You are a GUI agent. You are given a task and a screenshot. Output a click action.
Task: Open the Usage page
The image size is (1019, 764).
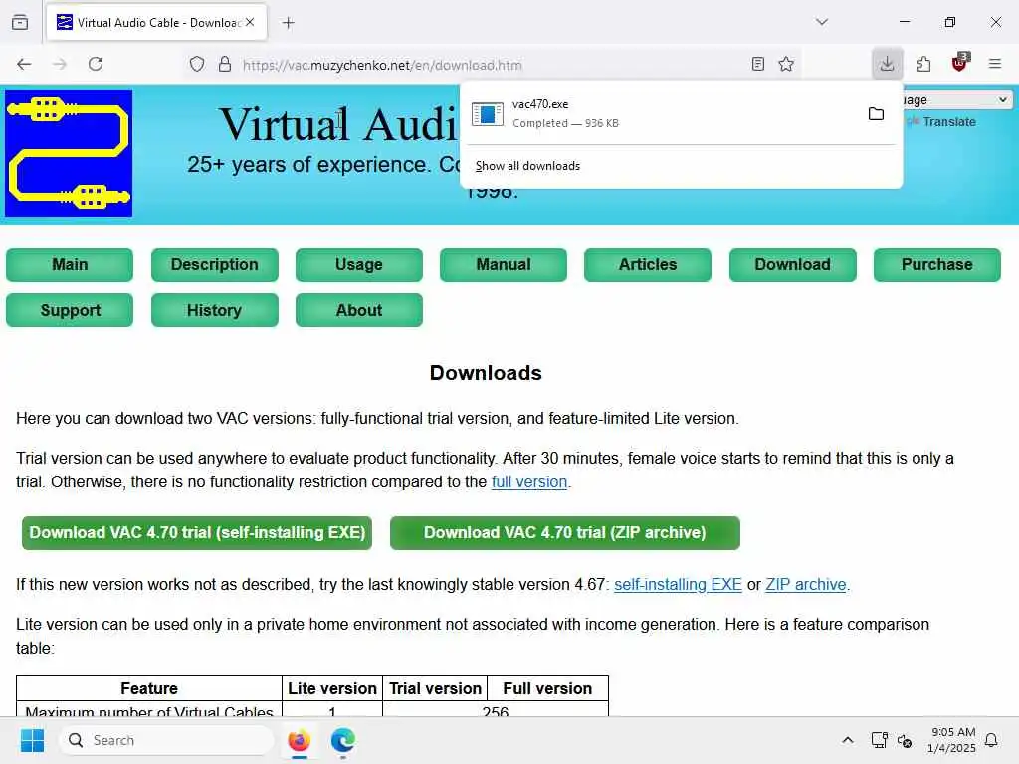pyautogui.click(x=358, y=265)
